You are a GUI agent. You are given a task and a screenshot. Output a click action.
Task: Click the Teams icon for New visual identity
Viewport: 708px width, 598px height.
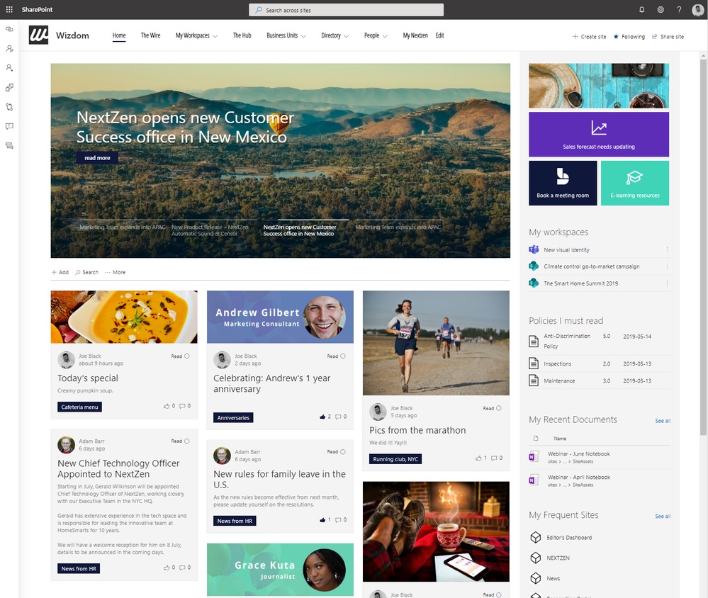point(534,249)
